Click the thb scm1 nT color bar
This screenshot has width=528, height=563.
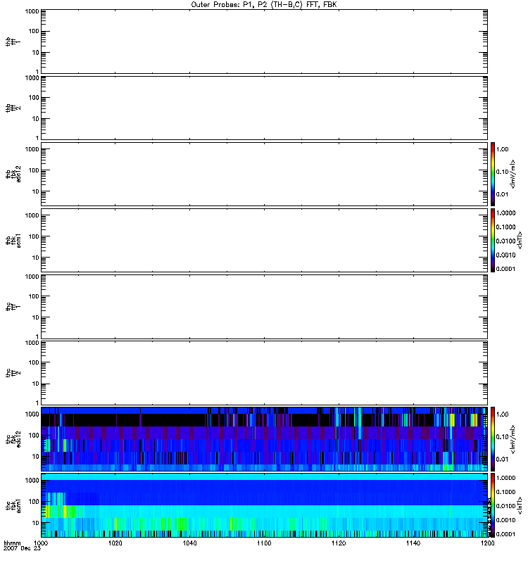494,240
